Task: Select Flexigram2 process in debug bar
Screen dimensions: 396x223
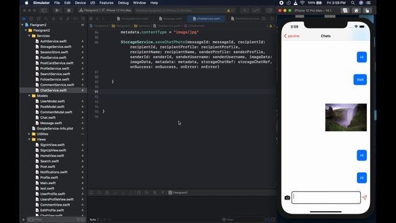Action: click(178, 193)
